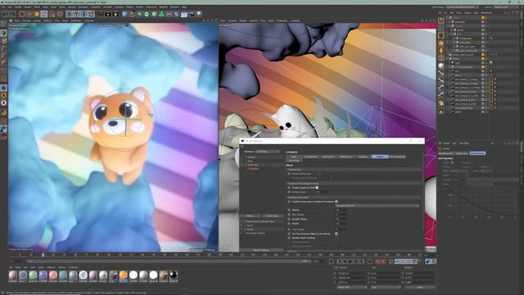Image resolution: width=524 pixels, height=295 pixels.
Task: Open Mode menu in Attribute Manager
Action: [x=446, y=143]
